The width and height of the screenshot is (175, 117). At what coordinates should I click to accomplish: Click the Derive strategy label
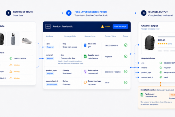coord(65,81)
